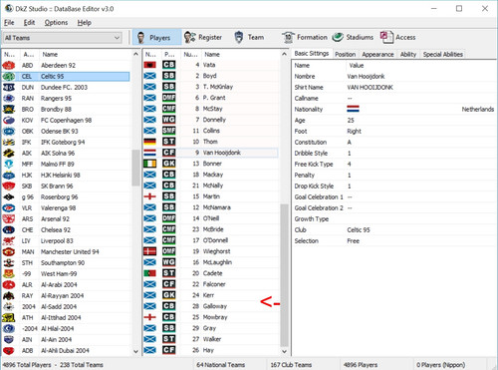498x370 pixels.
Task: Open the Formation section
Action: click(x=305, y=37)
